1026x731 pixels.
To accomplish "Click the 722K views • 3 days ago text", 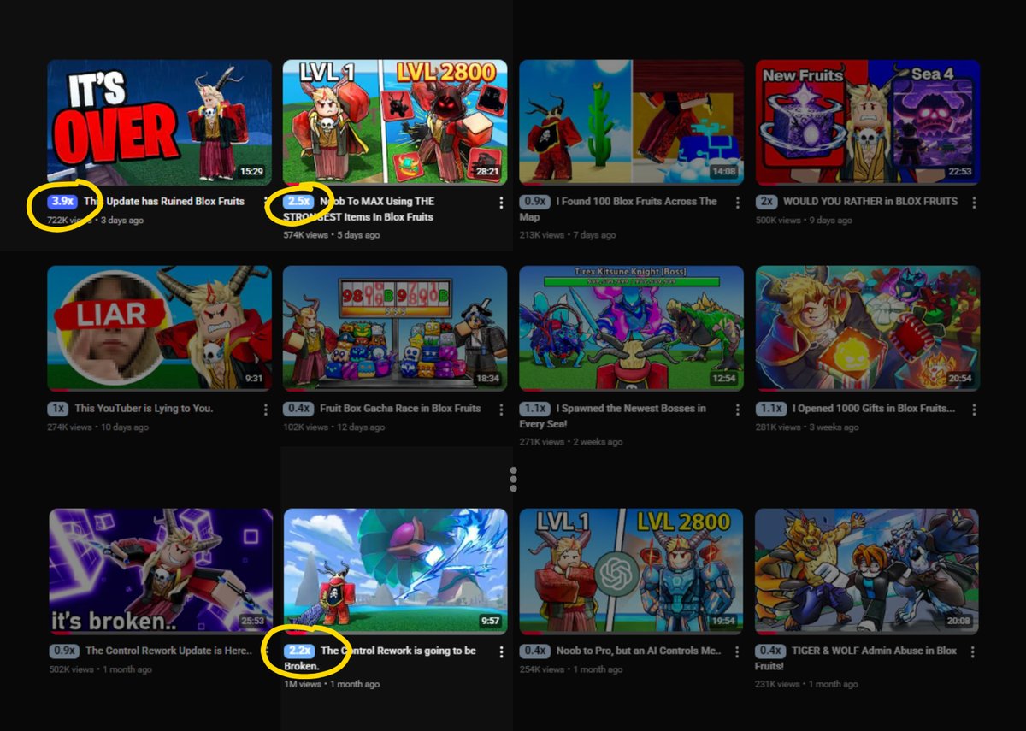I will [x=95, y=221].
